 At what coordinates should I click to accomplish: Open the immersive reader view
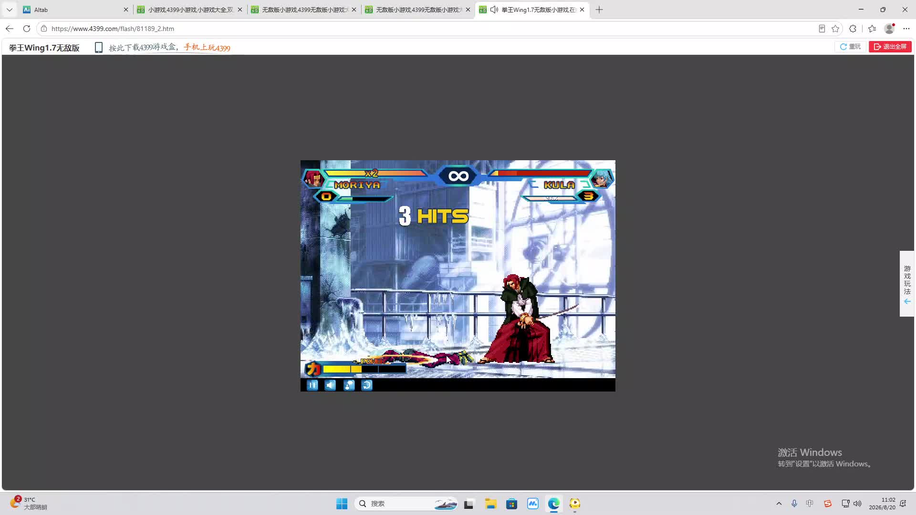coord(822,29)
